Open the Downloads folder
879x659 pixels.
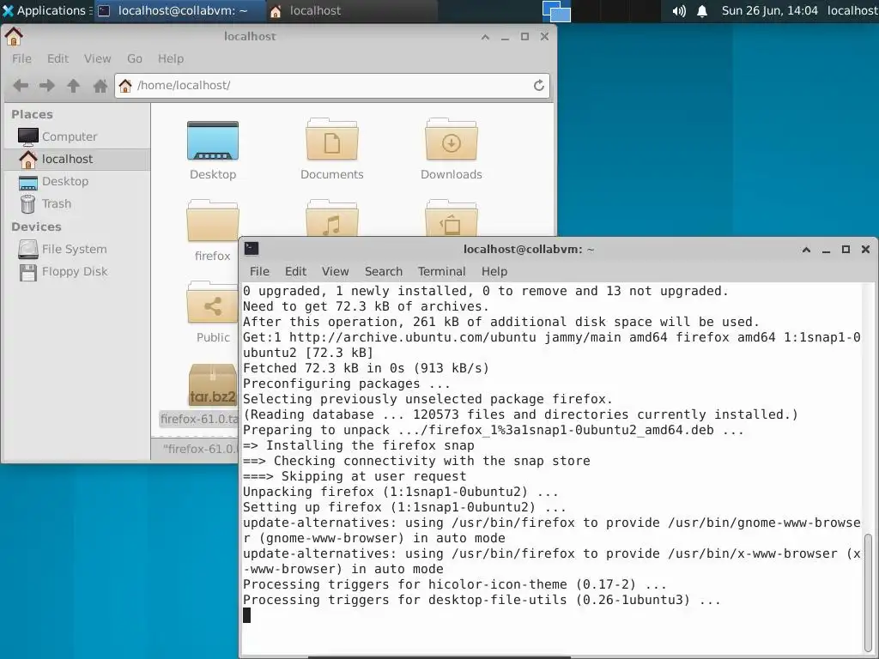tap(452, 139)
